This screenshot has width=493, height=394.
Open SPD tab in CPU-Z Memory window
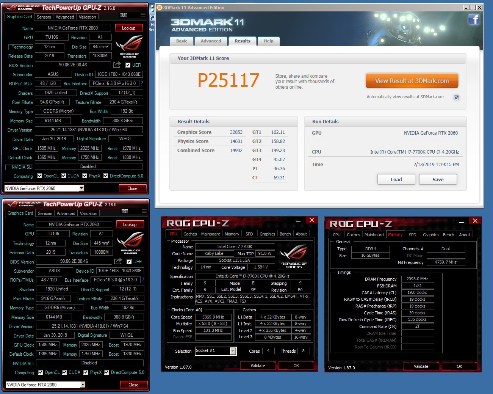[x=412, y=235]
